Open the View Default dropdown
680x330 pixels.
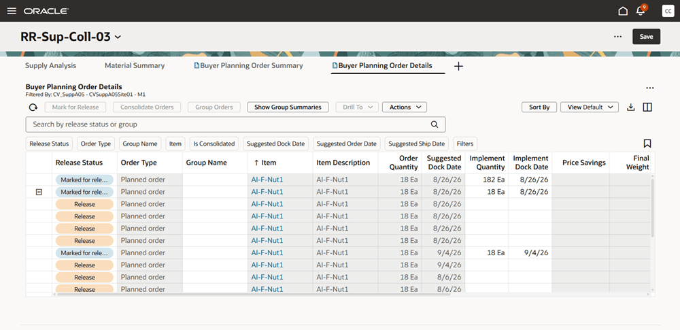tap(590, 108)
